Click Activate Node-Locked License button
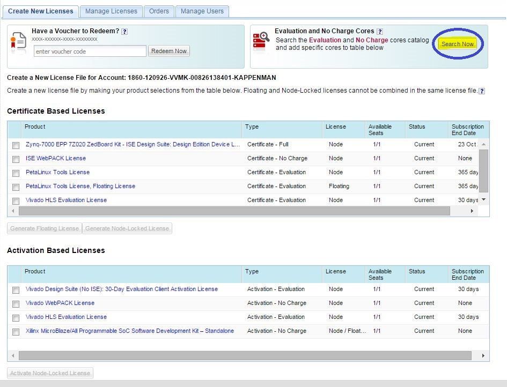The height and width of the screenshot is (387, 507). point(50,373)
